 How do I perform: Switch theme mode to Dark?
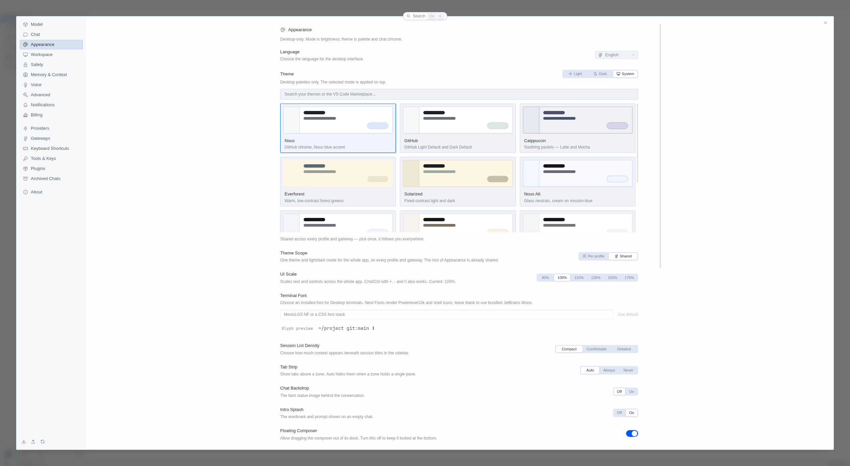[x=600, y=74]
